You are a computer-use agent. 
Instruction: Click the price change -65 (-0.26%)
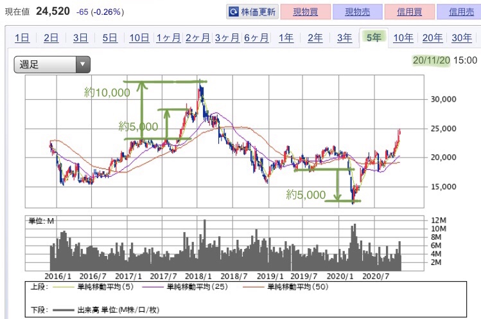(100, 12)
